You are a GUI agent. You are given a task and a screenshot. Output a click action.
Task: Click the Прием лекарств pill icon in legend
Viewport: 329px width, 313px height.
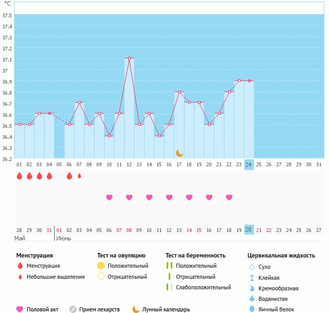73,309
